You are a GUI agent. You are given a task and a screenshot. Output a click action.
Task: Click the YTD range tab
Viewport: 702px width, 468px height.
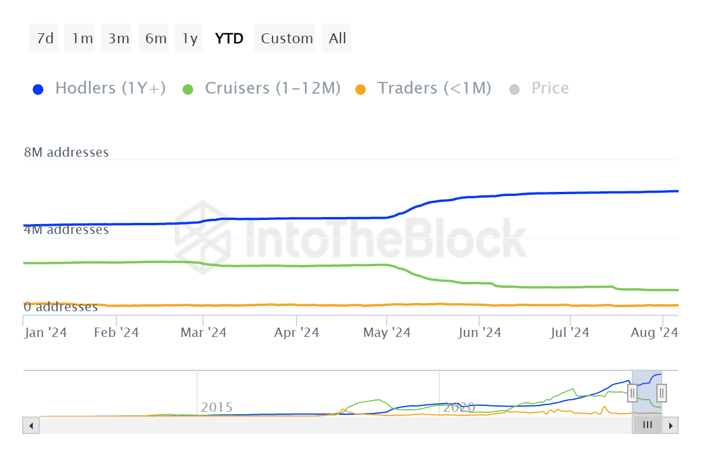coord(229,39)
